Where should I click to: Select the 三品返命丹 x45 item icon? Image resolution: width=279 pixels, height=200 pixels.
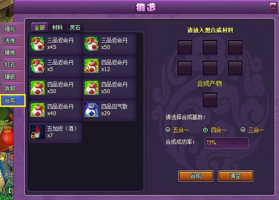(38, 44)
